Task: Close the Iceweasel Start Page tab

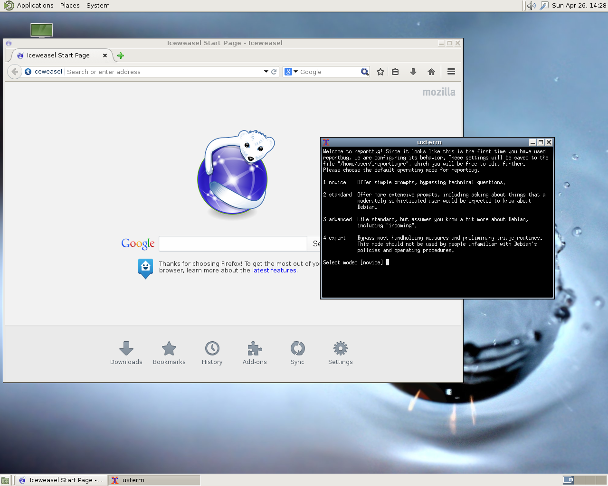Action: [105, 56]
